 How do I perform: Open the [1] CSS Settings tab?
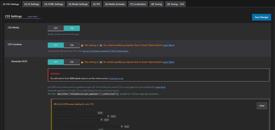[x=11, y=4]
